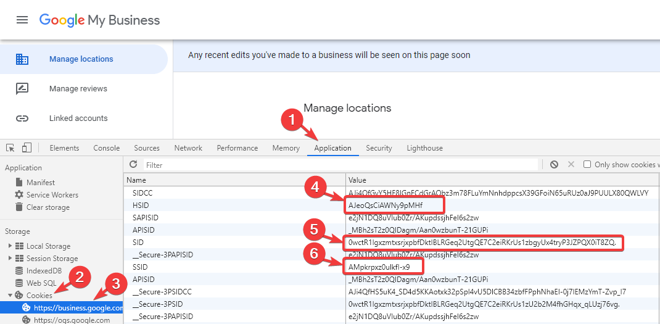Click the cookie Filter input field
Viewport: 660px width, 324px height.
(340, 165)
